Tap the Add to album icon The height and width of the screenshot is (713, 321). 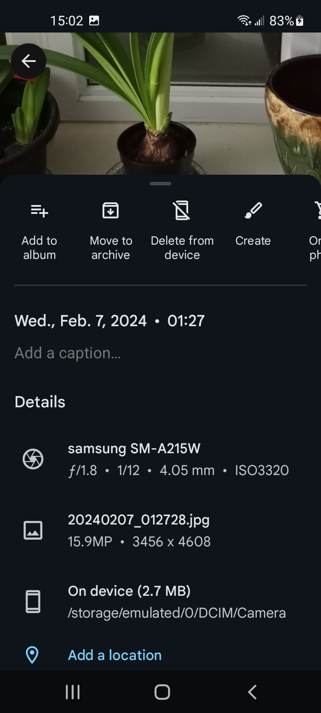coord(39,210)
